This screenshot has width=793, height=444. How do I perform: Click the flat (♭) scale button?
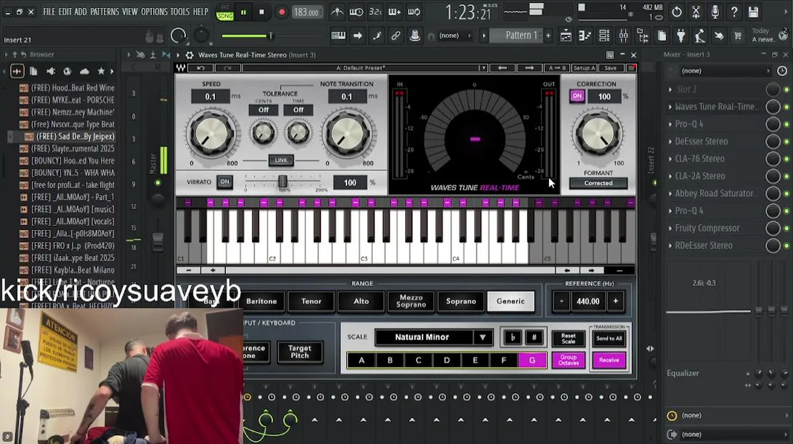pos(513,337)
